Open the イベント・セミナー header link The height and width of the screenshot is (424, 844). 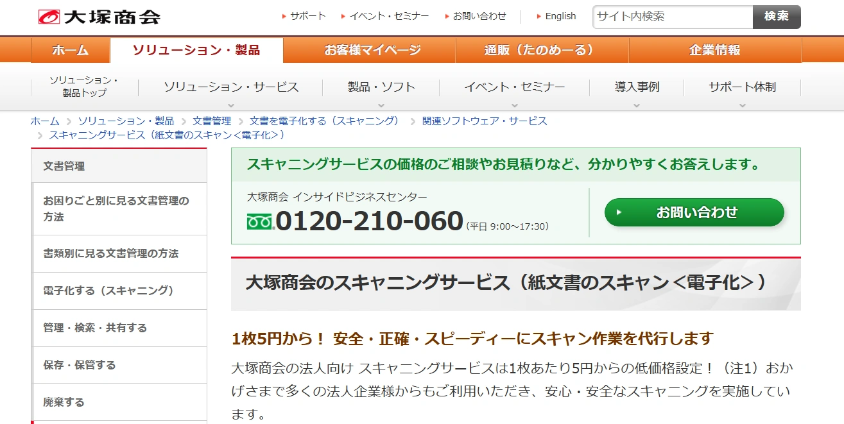(x=389, y=16)
